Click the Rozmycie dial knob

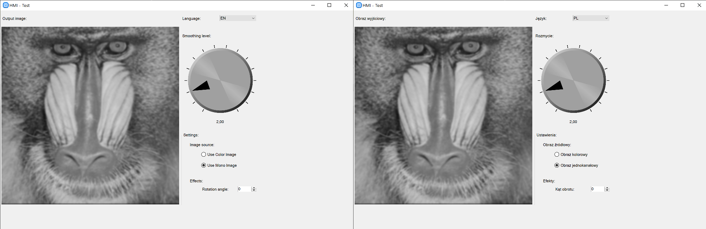(573, 80)
